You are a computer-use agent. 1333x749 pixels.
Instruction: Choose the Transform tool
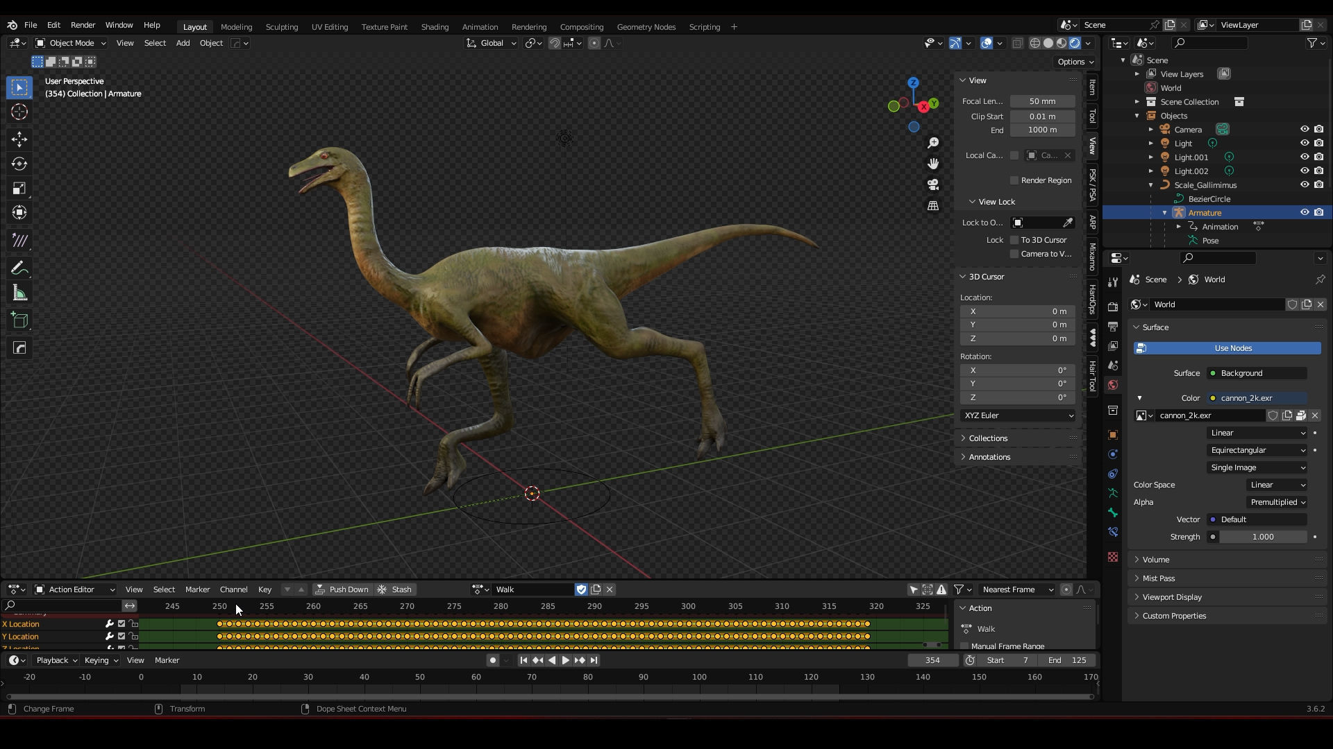[19, 213]
